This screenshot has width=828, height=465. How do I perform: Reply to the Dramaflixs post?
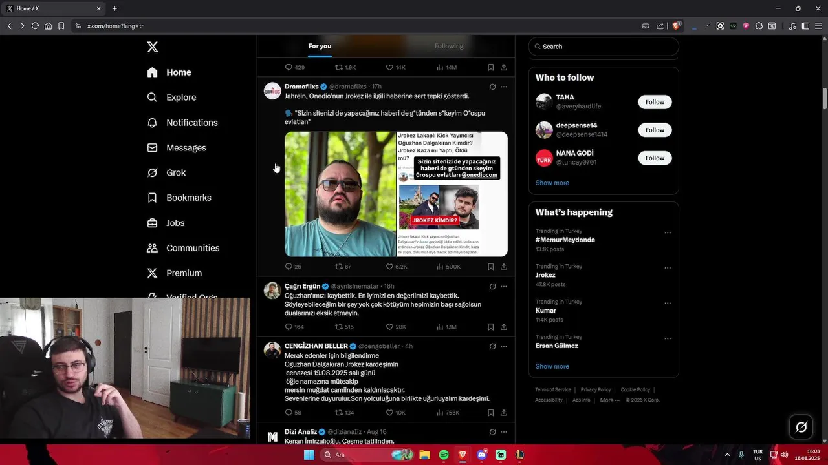click(x=293, y=267)
